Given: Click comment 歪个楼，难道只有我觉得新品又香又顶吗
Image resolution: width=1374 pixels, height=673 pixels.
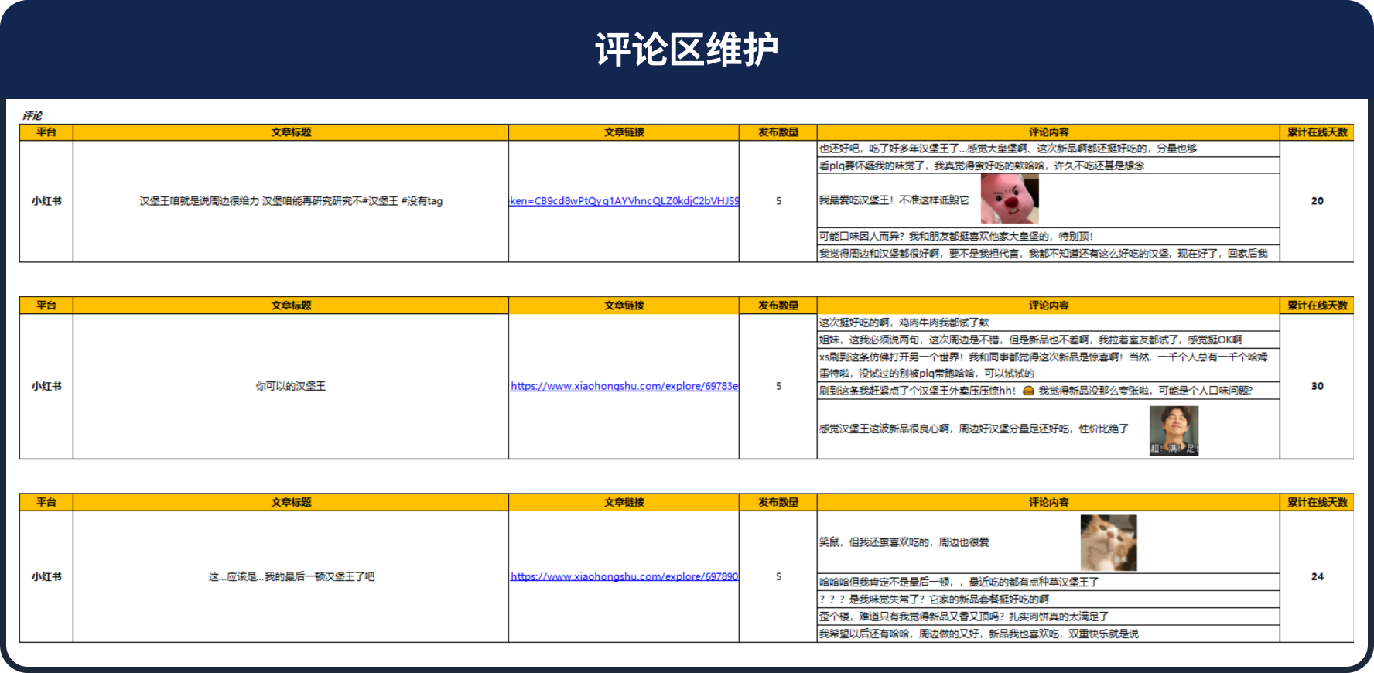Looking at the screenshot, I should (964, 617).
